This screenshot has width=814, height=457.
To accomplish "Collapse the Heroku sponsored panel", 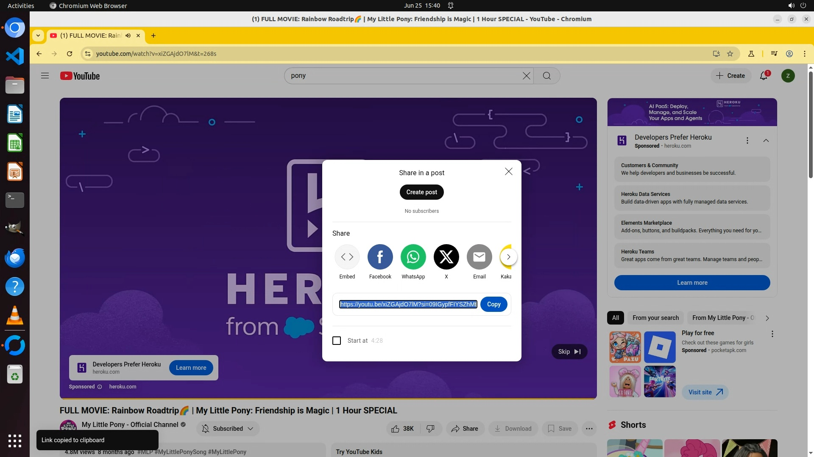I will [x=766, y=140].
